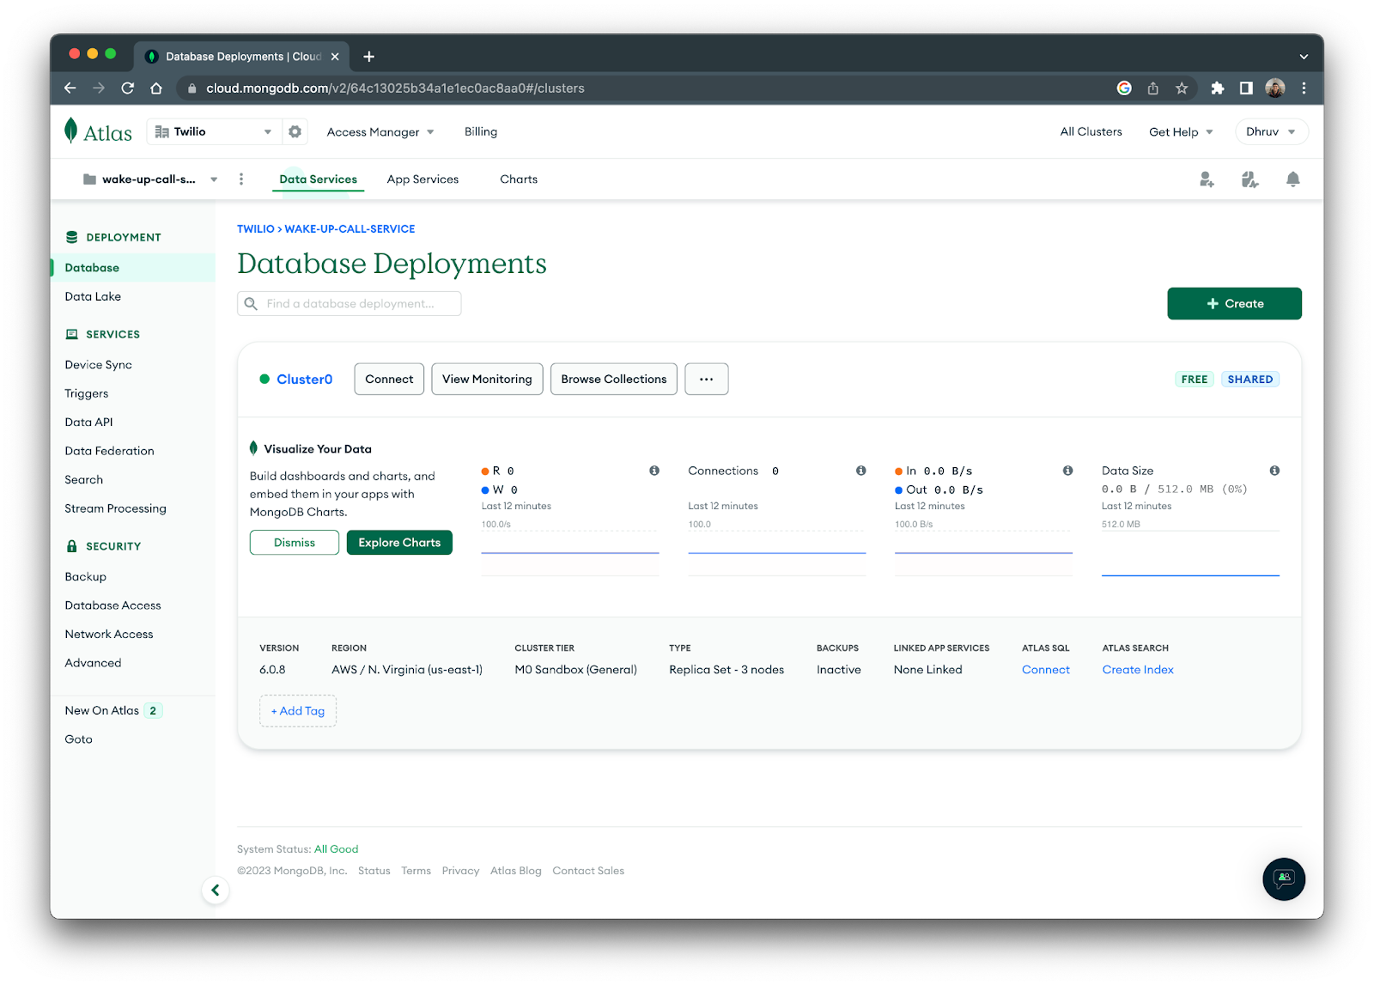The image size is (1374, 985).
Task: Dismiss the Visualize Your Data prompt
Action: pyautogui.click(x=295, y=542)
